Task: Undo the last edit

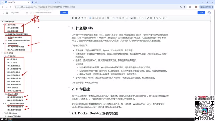Action: point(140,18)
